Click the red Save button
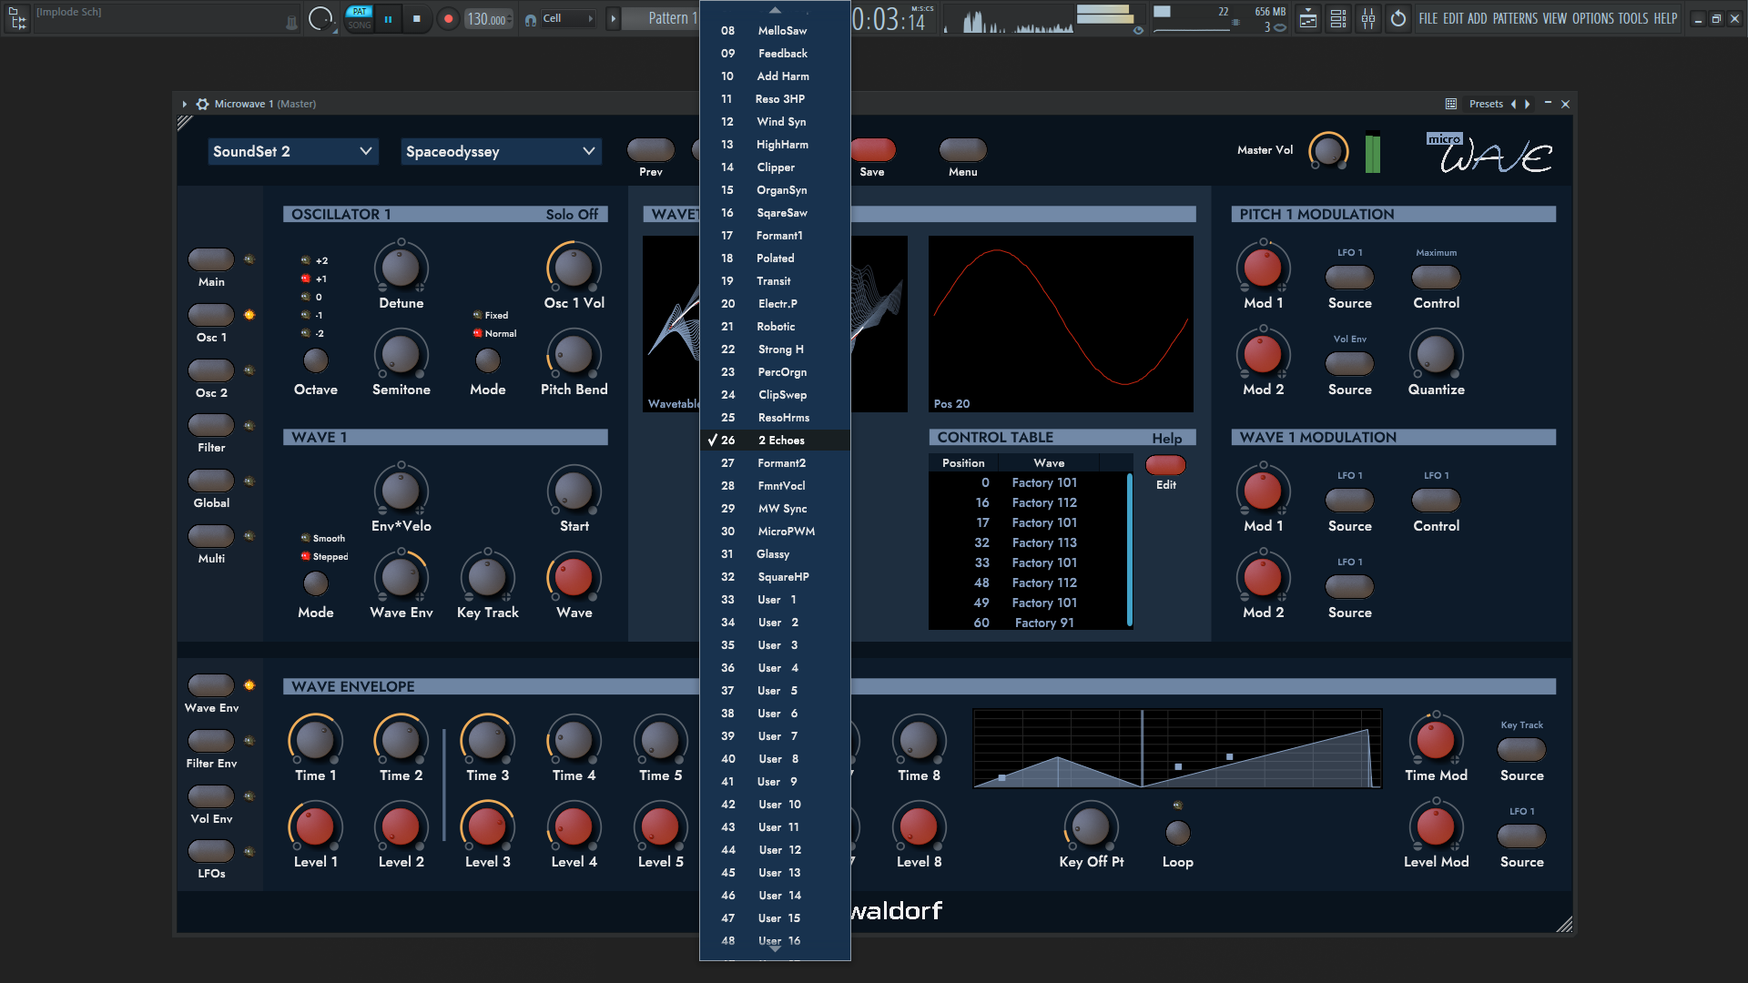The width and height of the screenshot is (1748, 983). pyautogui.click(x=872, y=149)
